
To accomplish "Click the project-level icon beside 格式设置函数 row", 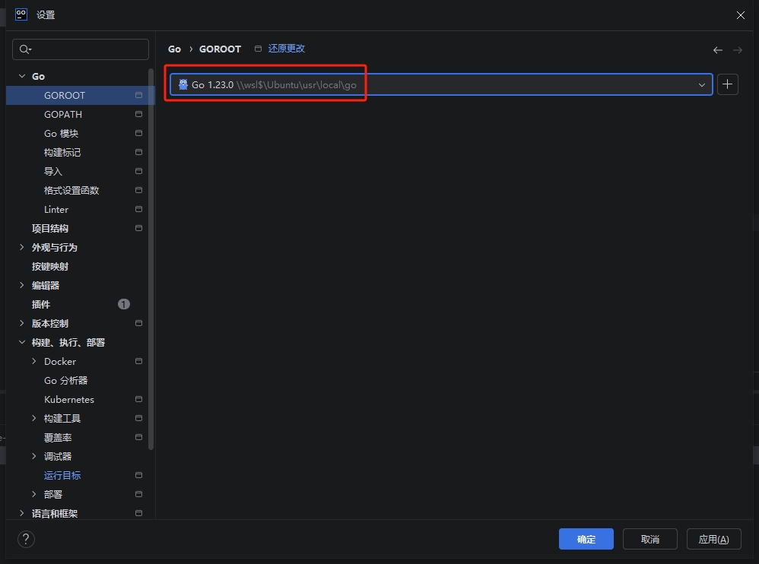I will [x=138, y=190].
